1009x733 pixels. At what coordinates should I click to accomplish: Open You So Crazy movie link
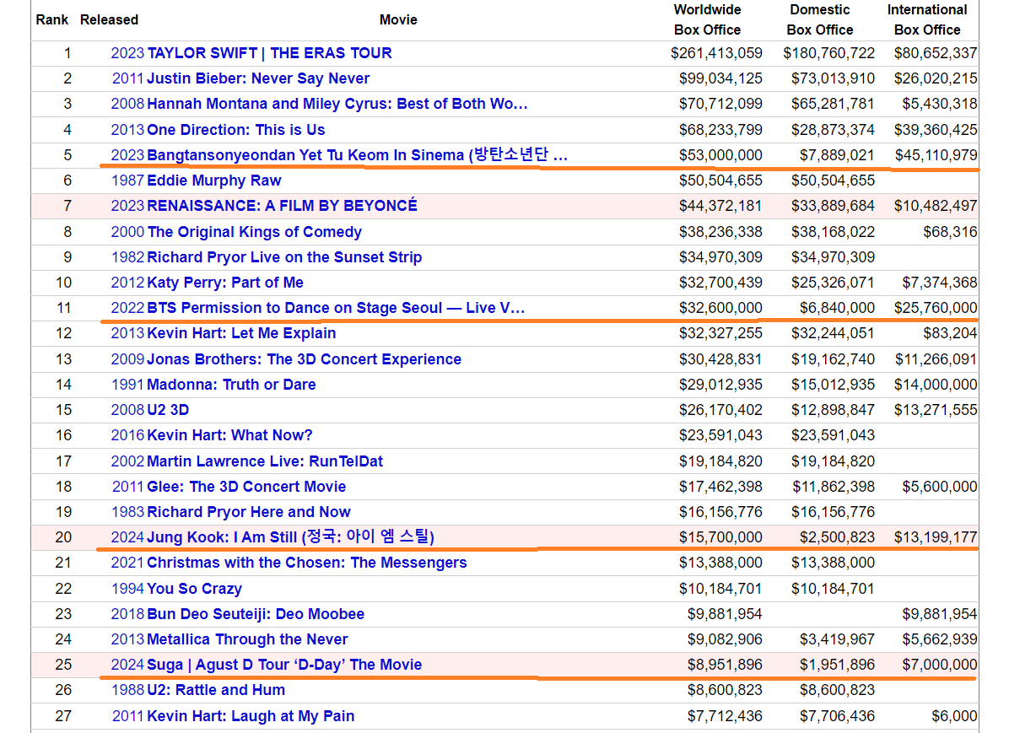(x=194, y=588)
